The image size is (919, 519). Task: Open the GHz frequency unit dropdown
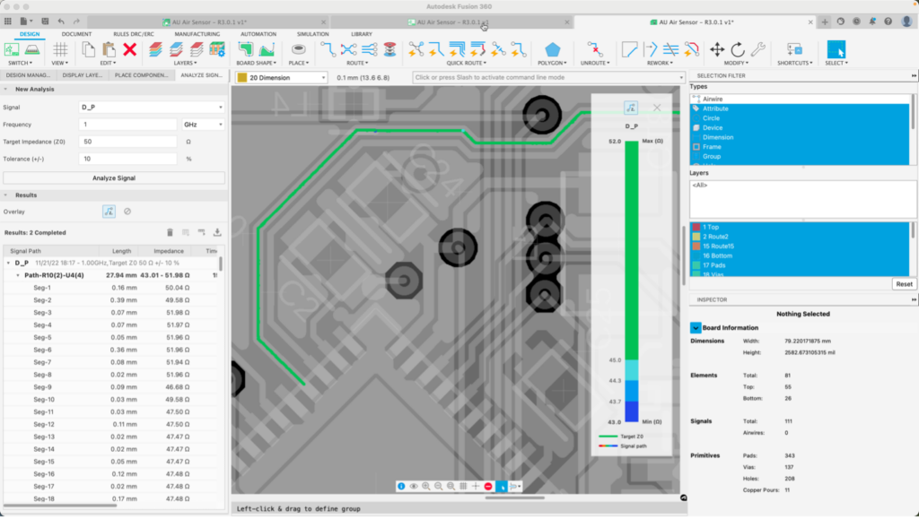pos(204,125)
